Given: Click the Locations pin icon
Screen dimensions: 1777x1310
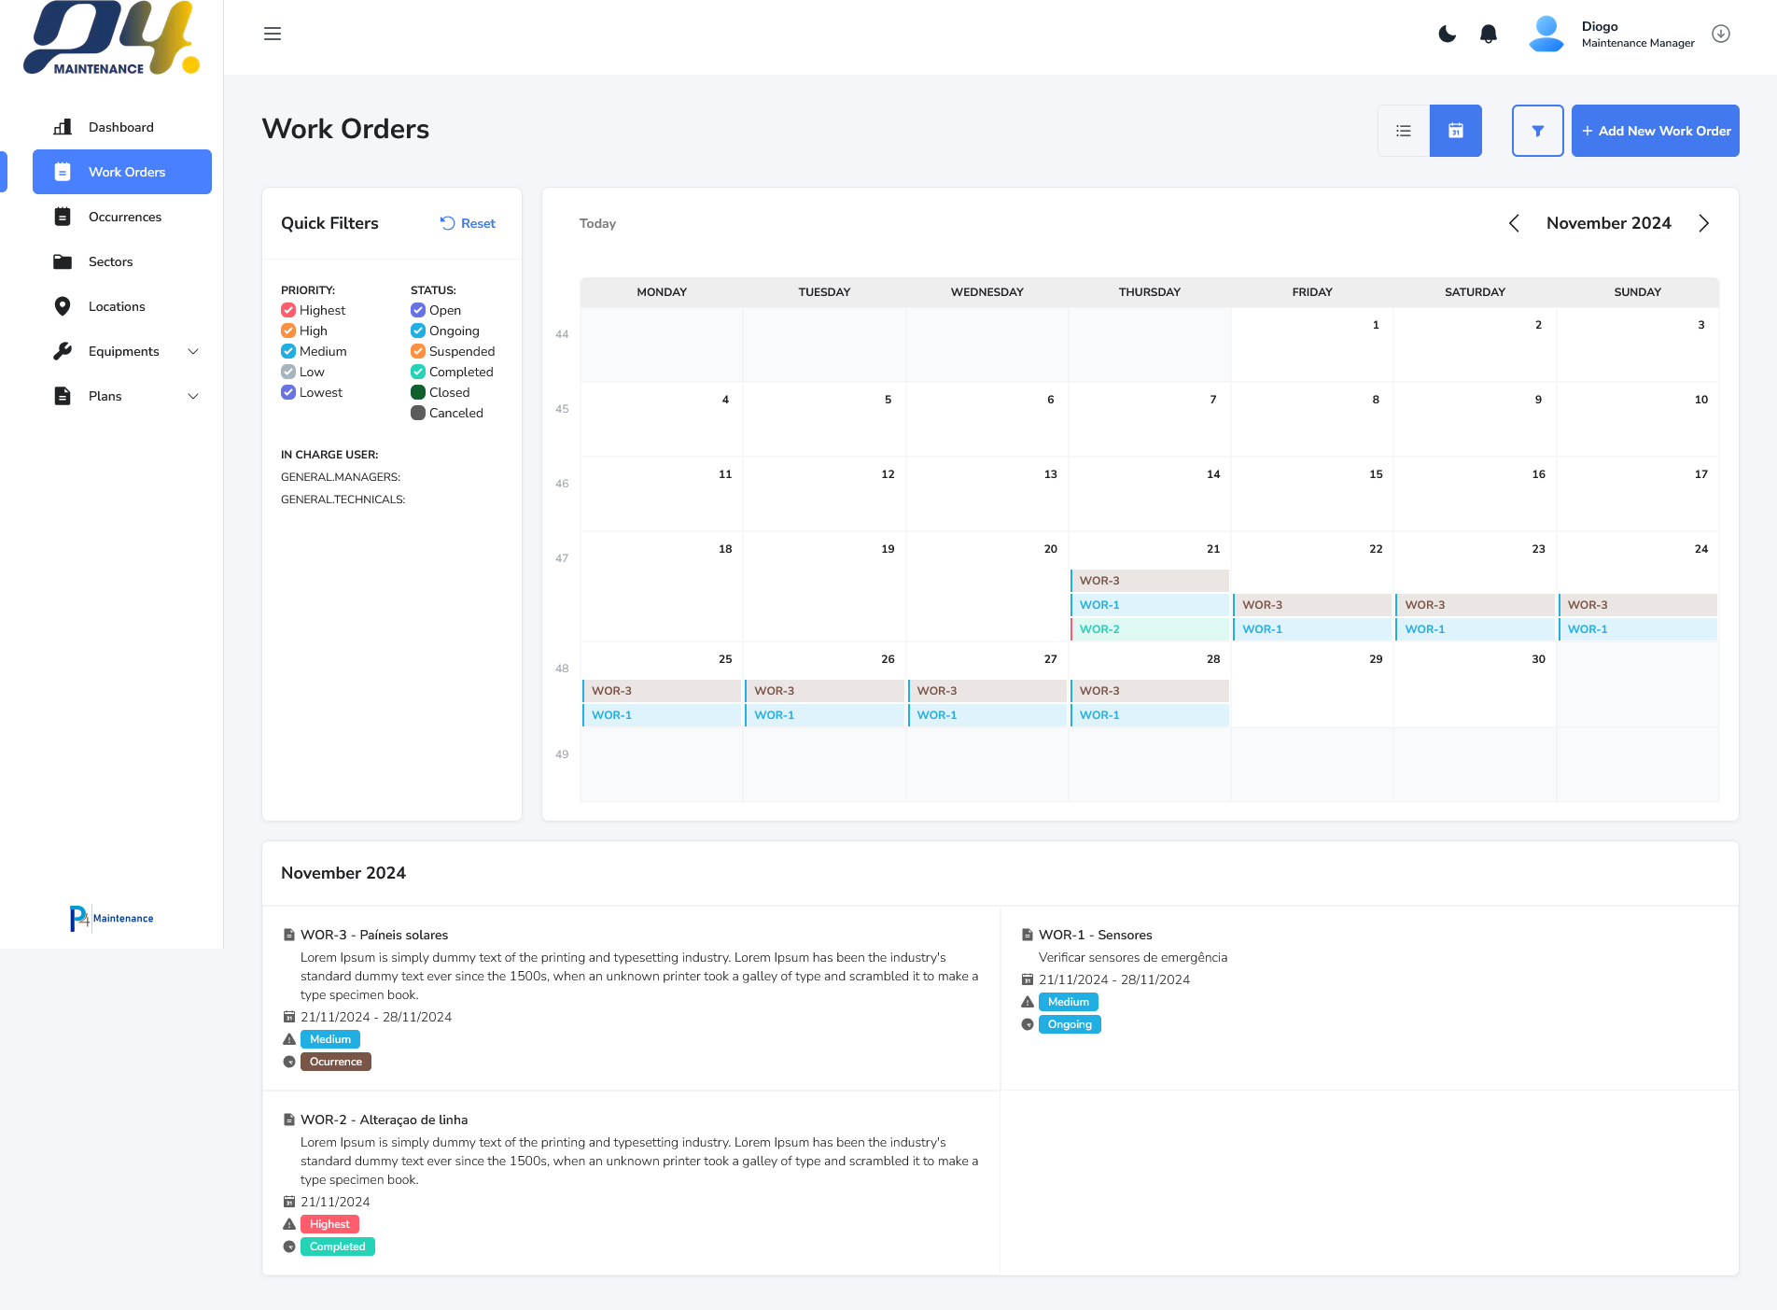Looking at the screenshot, I should click(63, 306).
